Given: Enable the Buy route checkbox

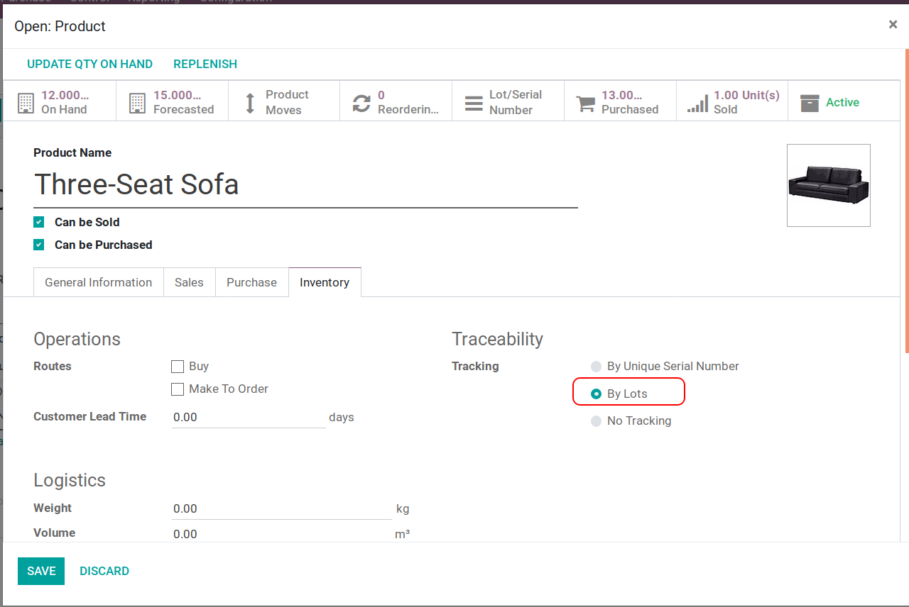Looking at the screenshot, I should (x=178, y=367).
